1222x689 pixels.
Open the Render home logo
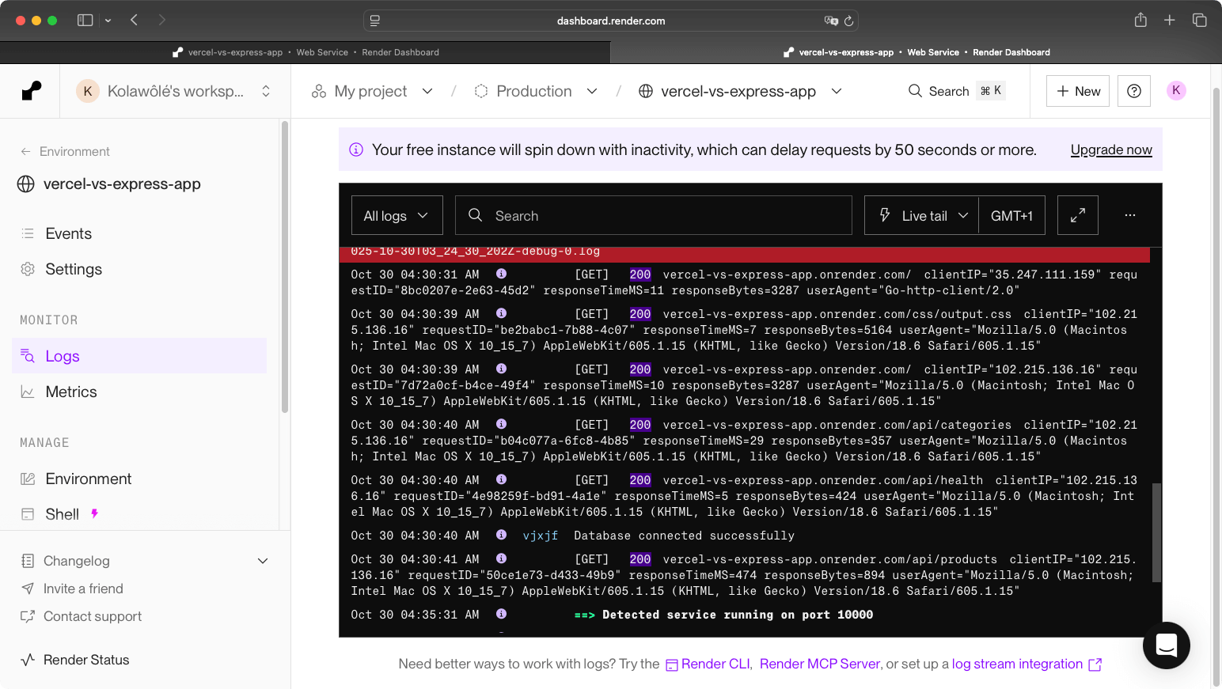point(31,90)
